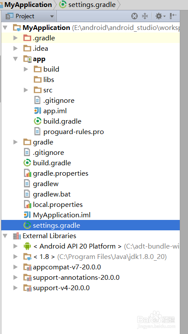Select the root build.gradle file

click(x=52, y=163)
